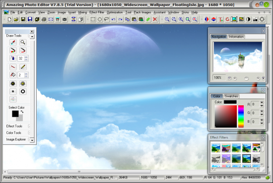The width and height of the screenshot is (273, 183).
Task: Click the 100% zoom field
Action: 219,77
